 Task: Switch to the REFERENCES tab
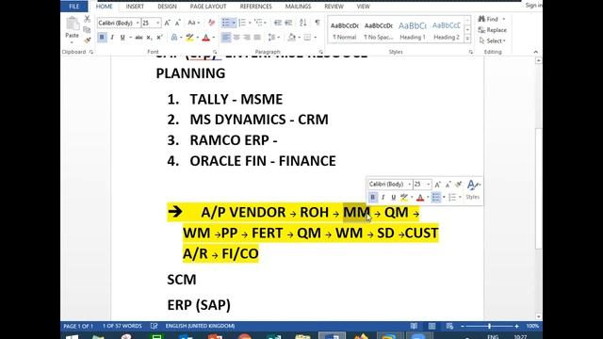[x=255, y=7]
